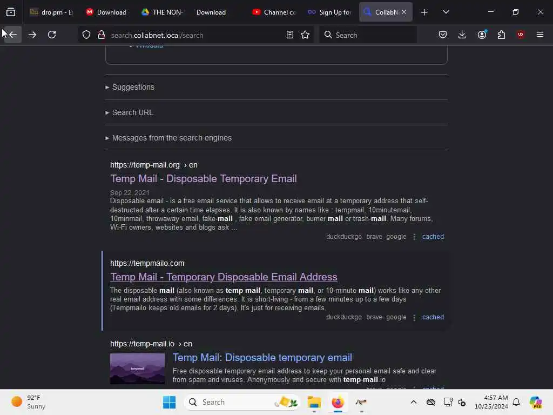Open more options dots for tempmailo.com result

point(414,317)
